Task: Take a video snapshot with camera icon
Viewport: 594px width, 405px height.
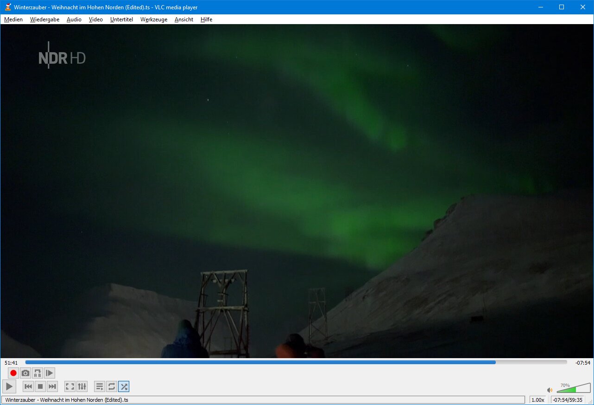Action: click(25, 373)
